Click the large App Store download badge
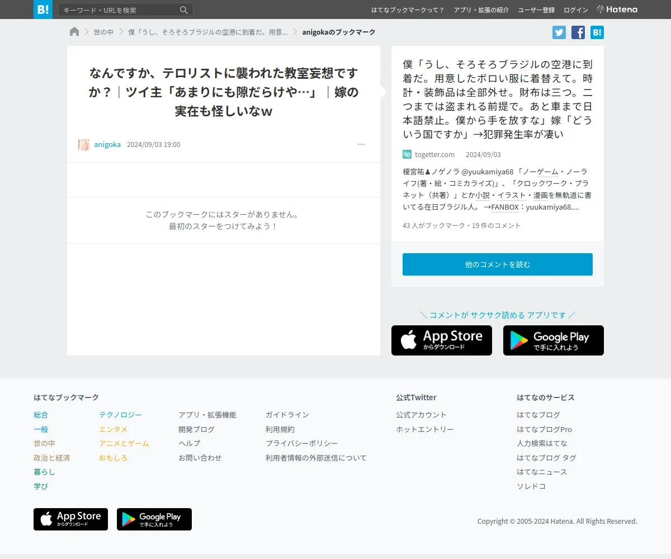Screen dimensions: 671x559 tap(442, 340)
